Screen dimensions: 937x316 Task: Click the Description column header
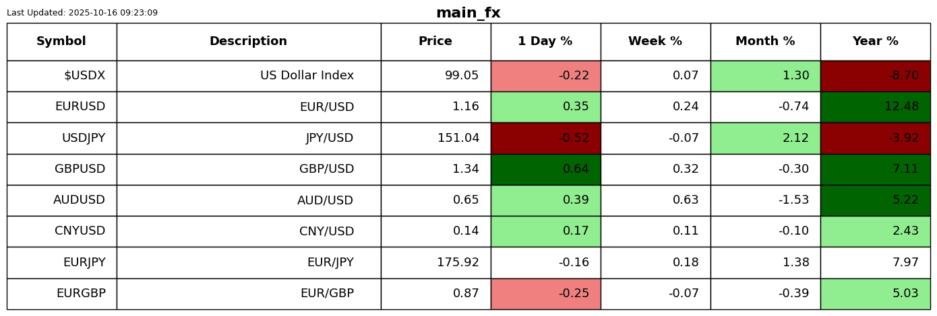tap(248, 42)
